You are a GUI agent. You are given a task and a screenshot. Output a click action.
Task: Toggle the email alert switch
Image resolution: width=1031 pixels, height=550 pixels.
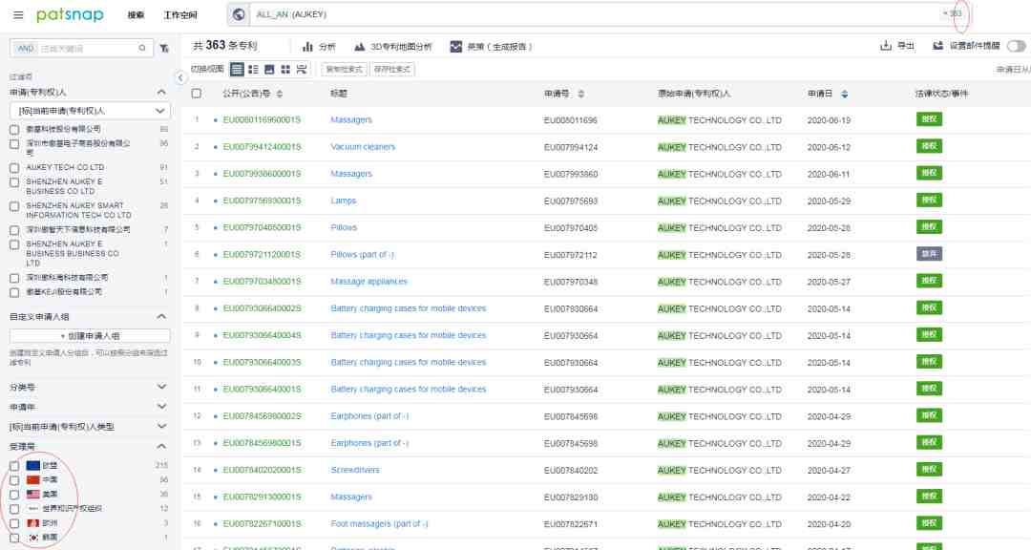(x=1016, y=46)
